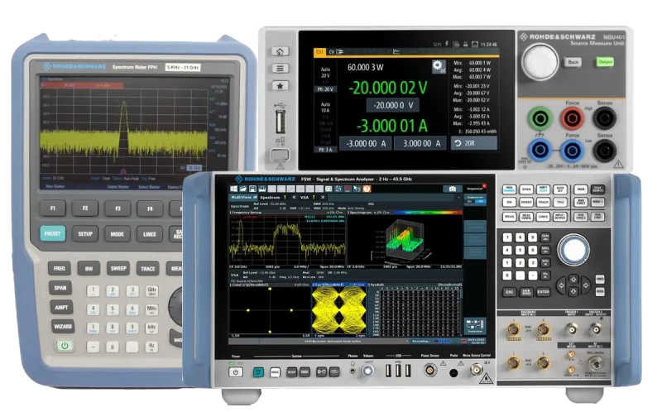Expand the tab list arrow on FSW tab bar

pyautogui.click(x=459, y=197)
